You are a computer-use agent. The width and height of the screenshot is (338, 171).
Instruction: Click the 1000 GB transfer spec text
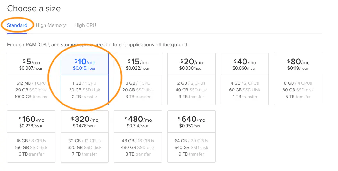[x=31, y=97]
